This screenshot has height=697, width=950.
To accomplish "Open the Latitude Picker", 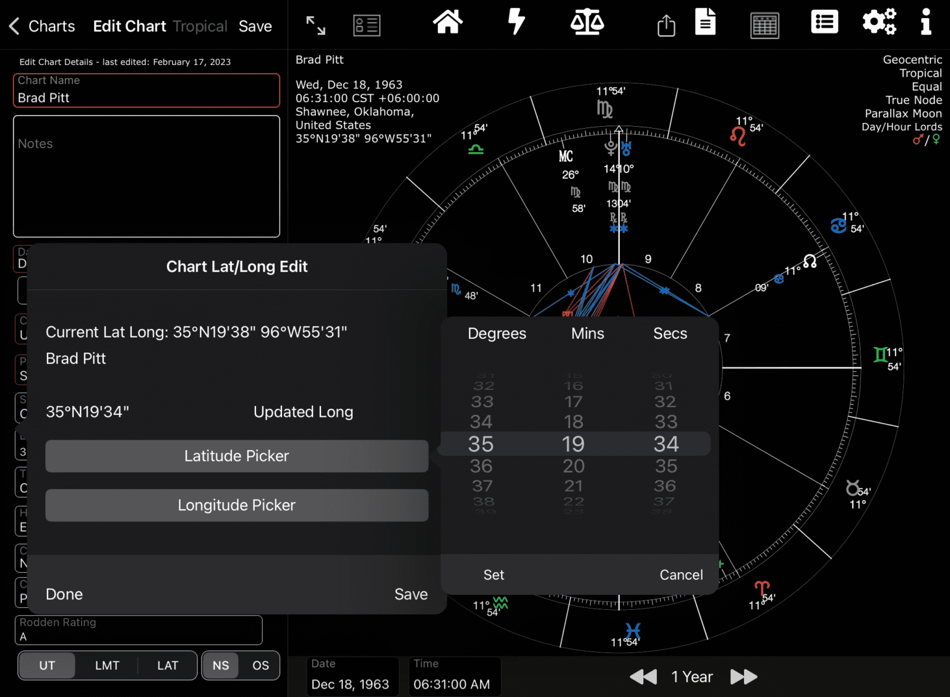I will coord(237,456).
